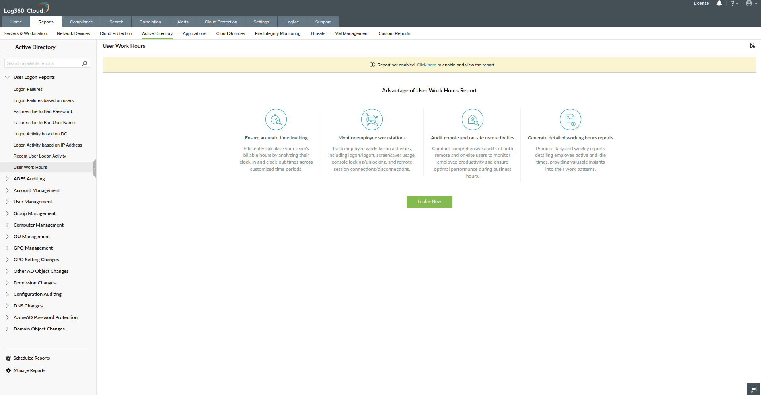Open the Threats reports tab

pyautogui.click(x=317, y=33)
